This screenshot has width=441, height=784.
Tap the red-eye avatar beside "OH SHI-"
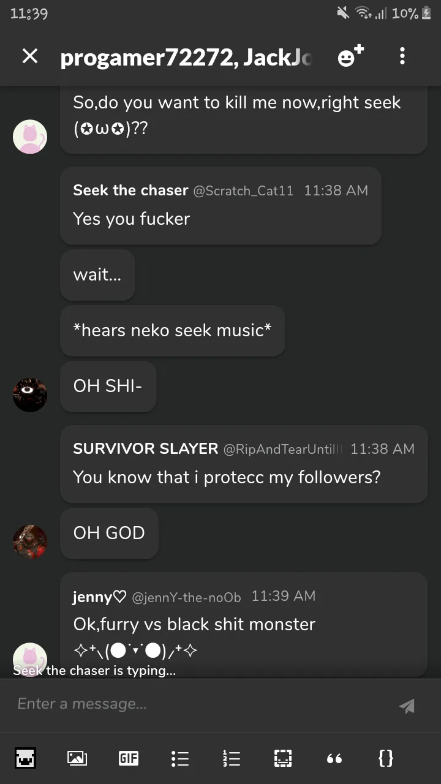30,395
